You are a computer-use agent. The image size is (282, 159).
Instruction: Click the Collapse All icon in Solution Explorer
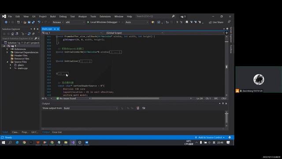tap(33, 34)
